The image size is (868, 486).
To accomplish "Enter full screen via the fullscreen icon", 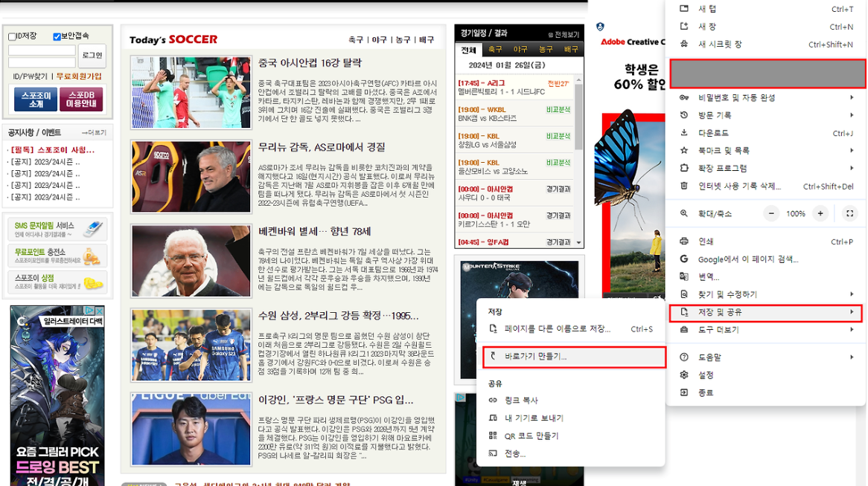I will pos(850,213).
